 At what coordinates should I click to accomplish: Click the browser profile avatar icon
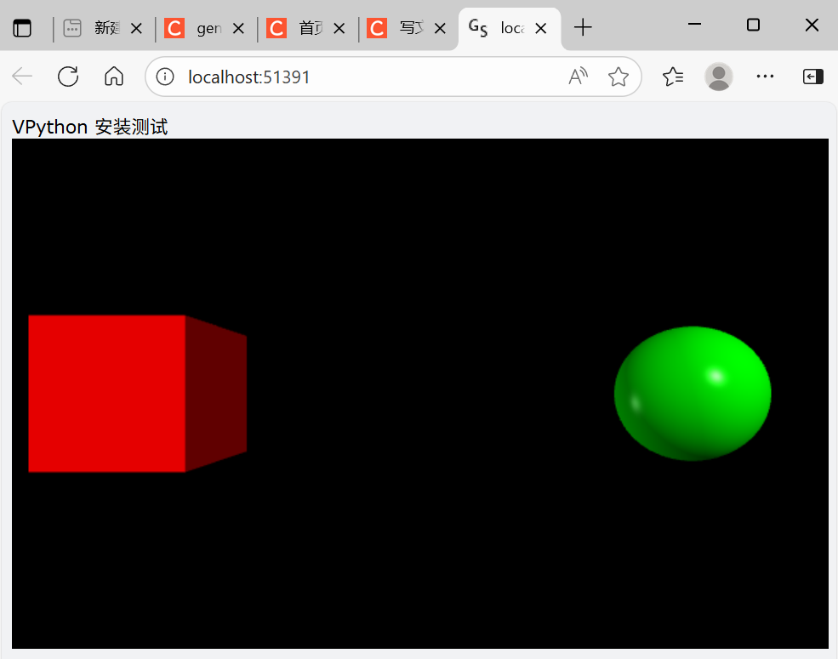pos(719,77)
